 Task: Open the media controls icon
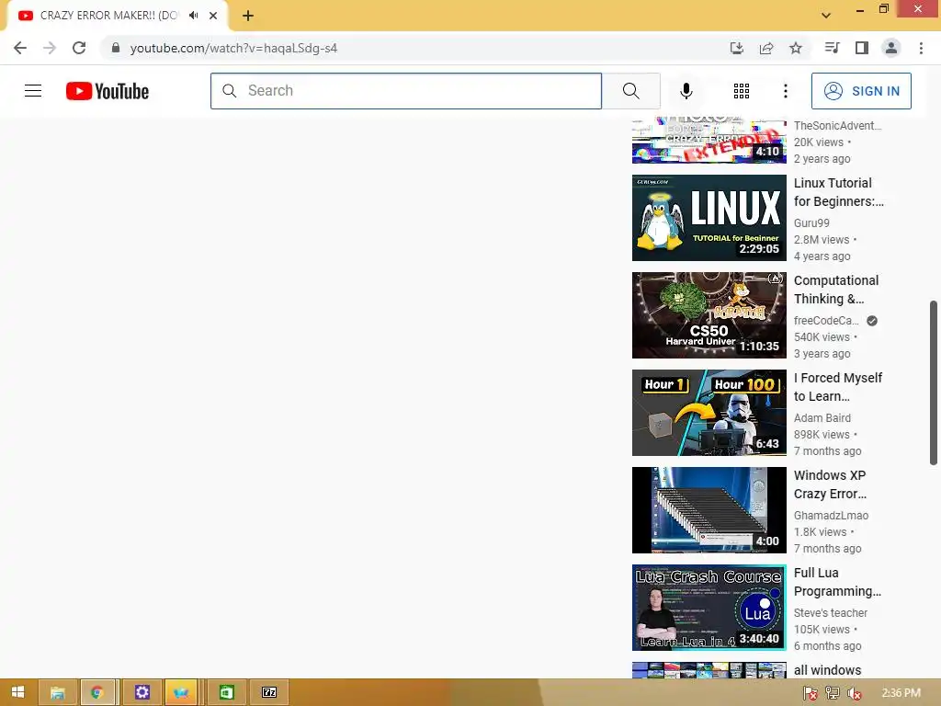832,48
